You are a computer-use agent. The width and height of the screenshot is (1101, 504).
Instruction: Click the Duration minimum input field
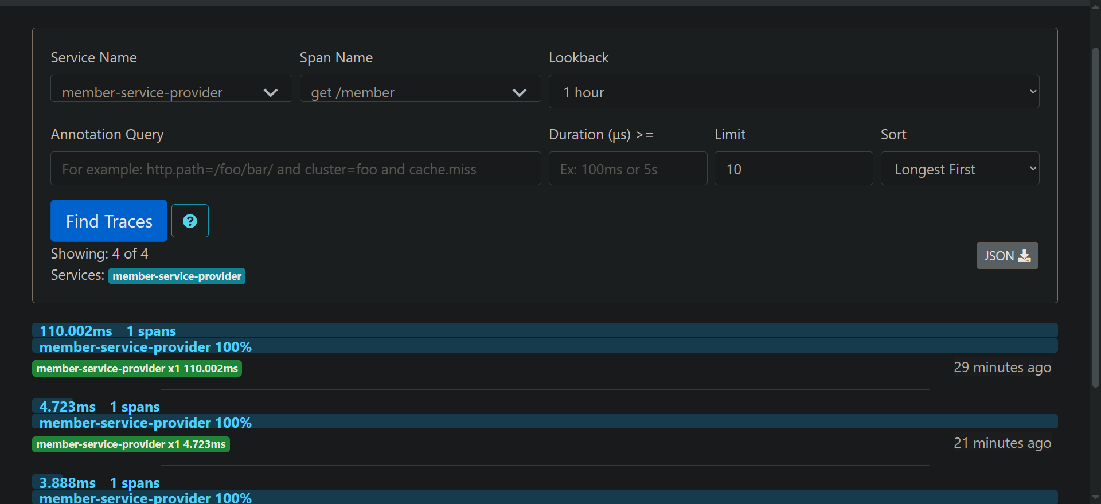[627, 169]
